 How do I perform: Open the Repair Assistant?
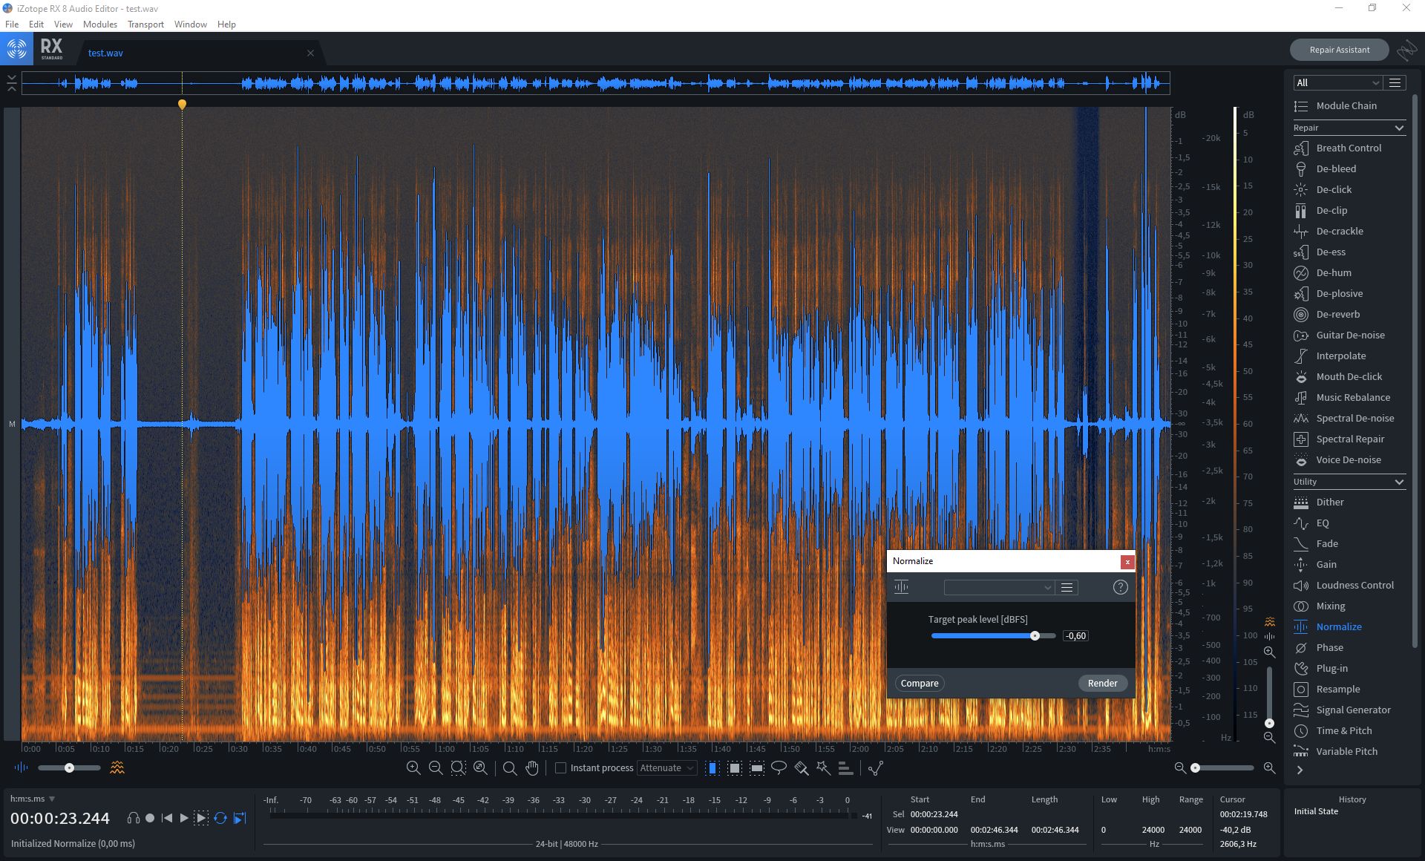tap(1339, 50)
